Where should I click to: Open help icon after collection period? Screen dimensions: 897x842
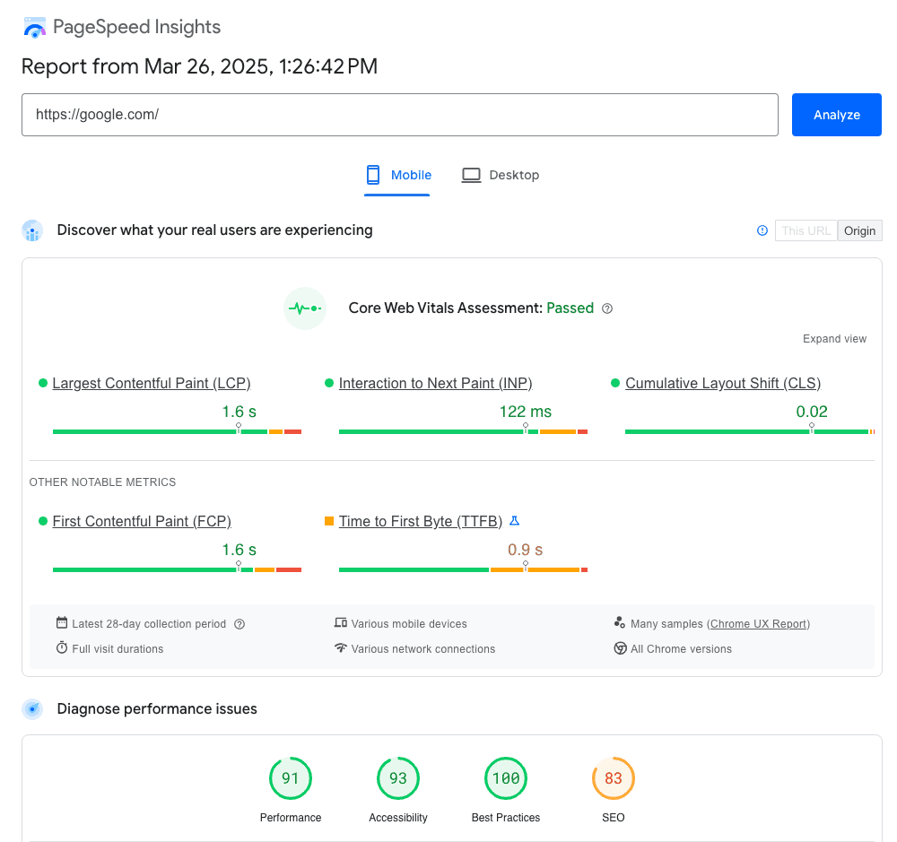pyautogui.click(x=239, y=624)
